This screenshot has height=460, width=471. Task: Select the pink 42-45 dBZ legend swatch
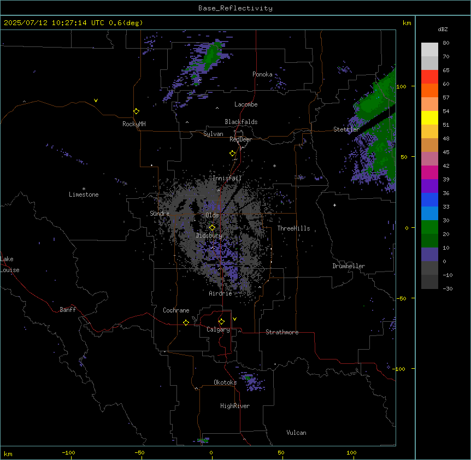click(x=429, y=159)
